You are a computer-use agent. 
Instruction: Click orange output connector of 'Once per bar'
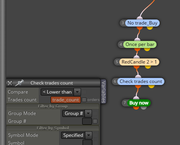coord(137,49)
